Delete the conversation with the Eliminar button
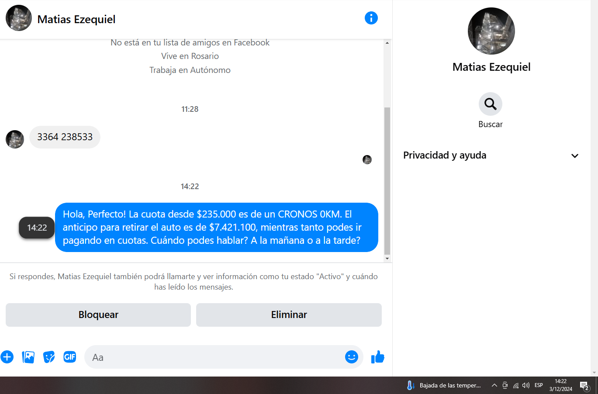 coord(289,315)
